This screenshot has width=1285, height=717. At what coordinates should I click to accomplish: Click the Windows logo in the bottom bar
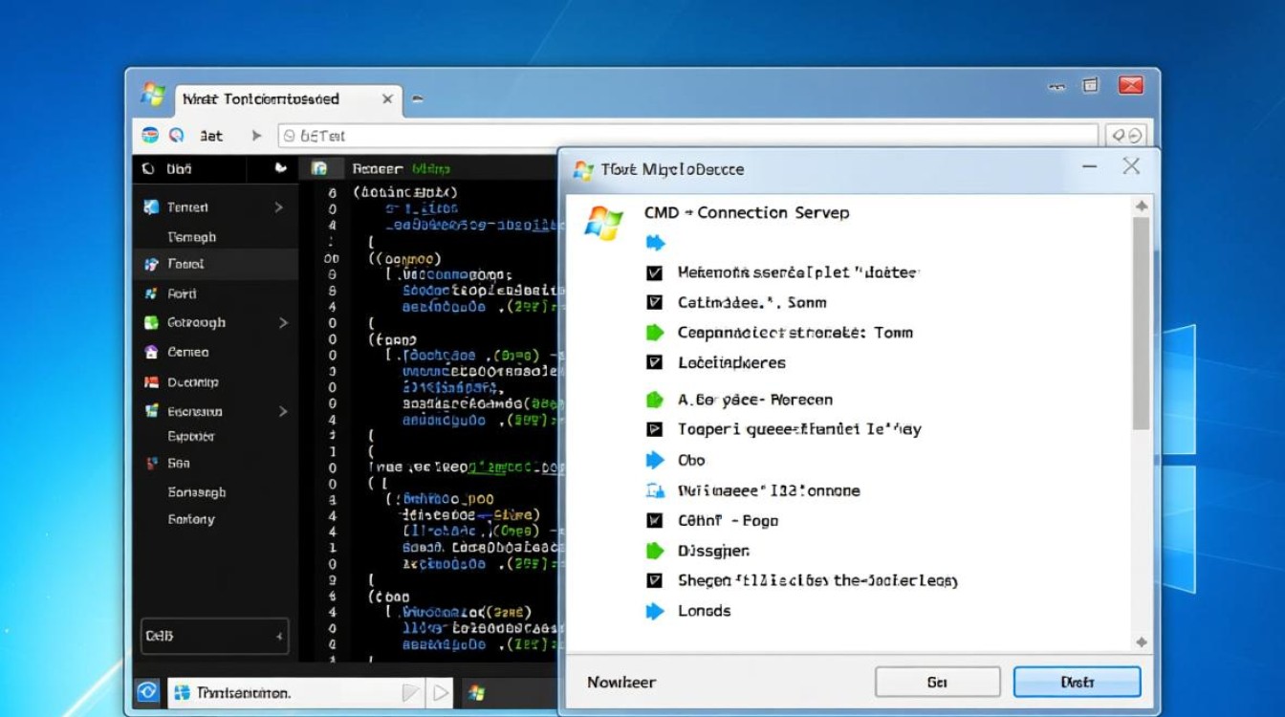click(x=476, y=692)
